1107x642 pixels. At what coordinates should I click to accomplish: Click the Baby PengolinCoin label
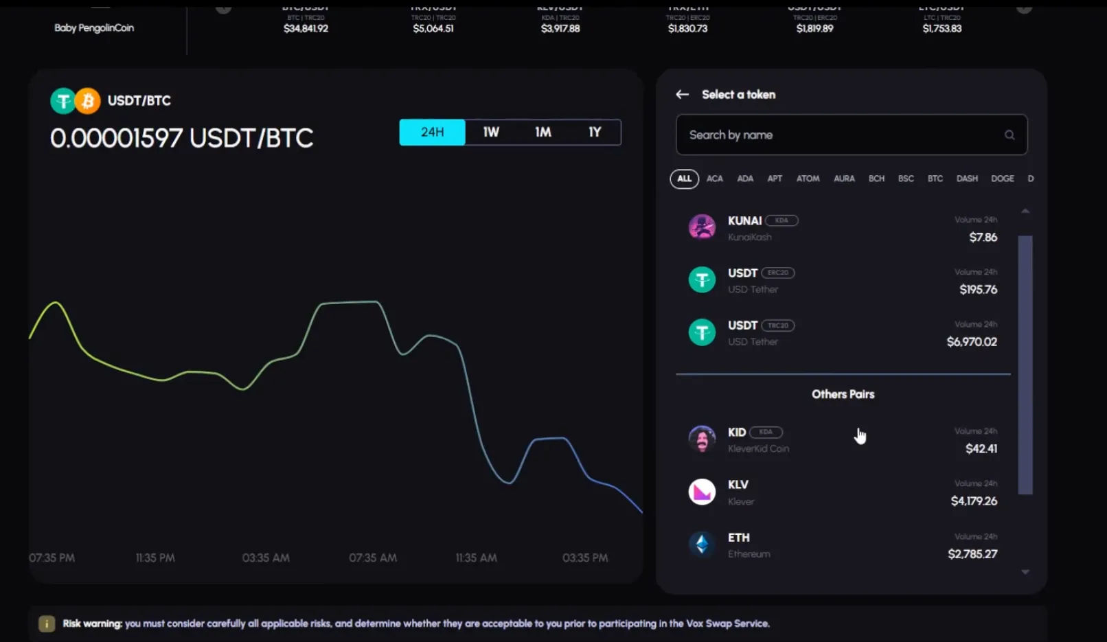pyautogui.click(x=94, y=28)
